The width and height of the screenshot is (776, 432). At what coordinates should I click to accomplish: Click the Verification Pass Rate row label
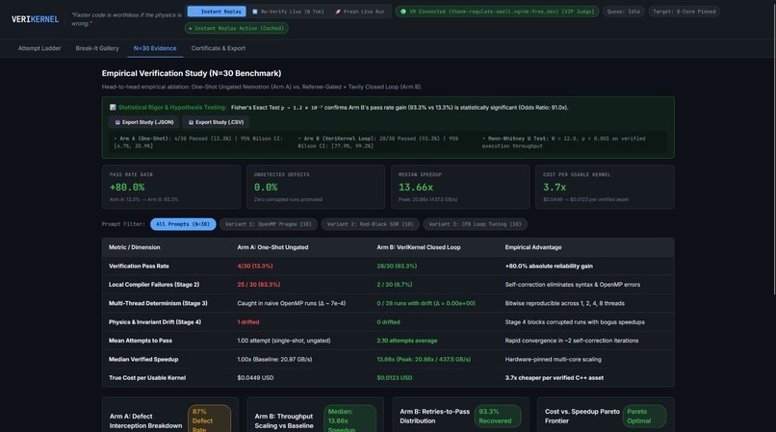pos(139,267)
